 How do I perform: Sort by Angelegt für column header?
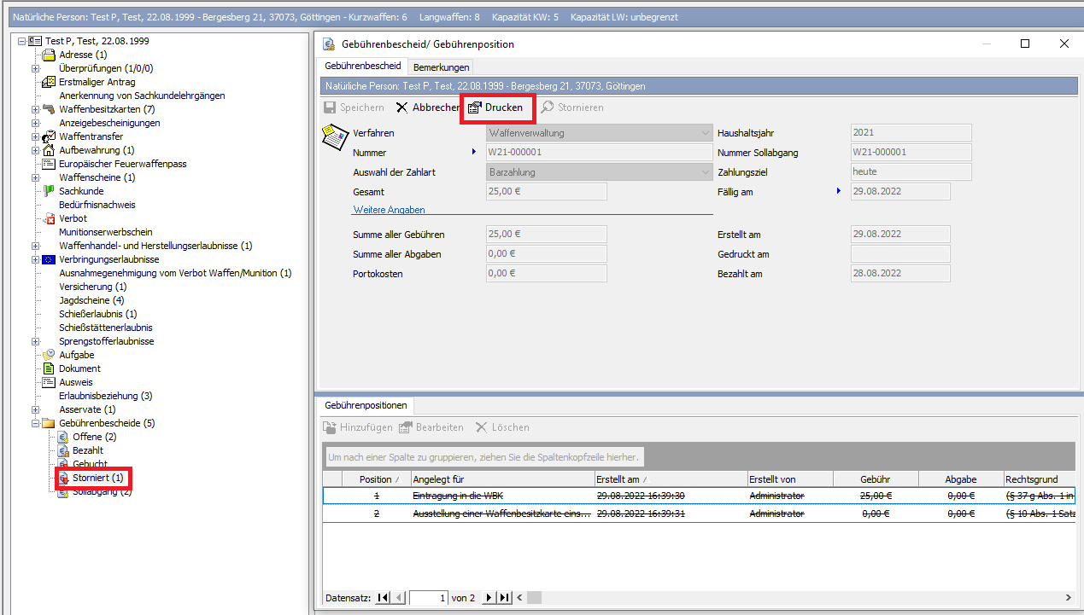pos(501,479)
